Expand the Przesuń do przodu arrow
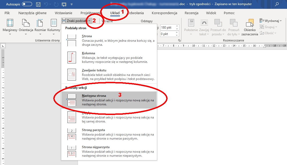 click(x=223, y=34)
